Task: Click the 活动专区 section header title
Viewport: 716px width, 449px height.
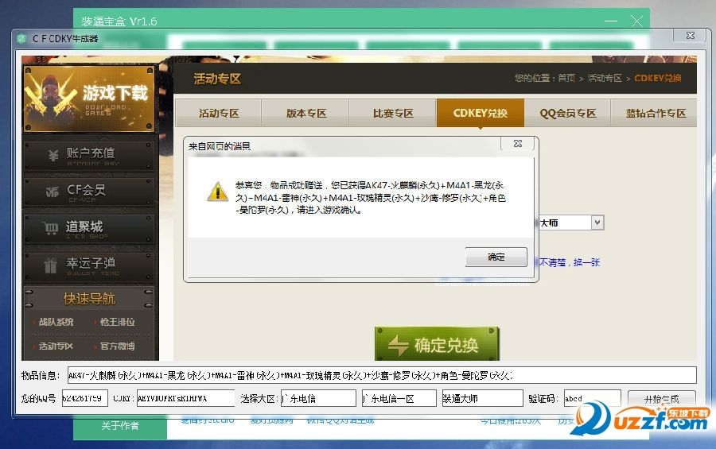Action: [217, 79]
